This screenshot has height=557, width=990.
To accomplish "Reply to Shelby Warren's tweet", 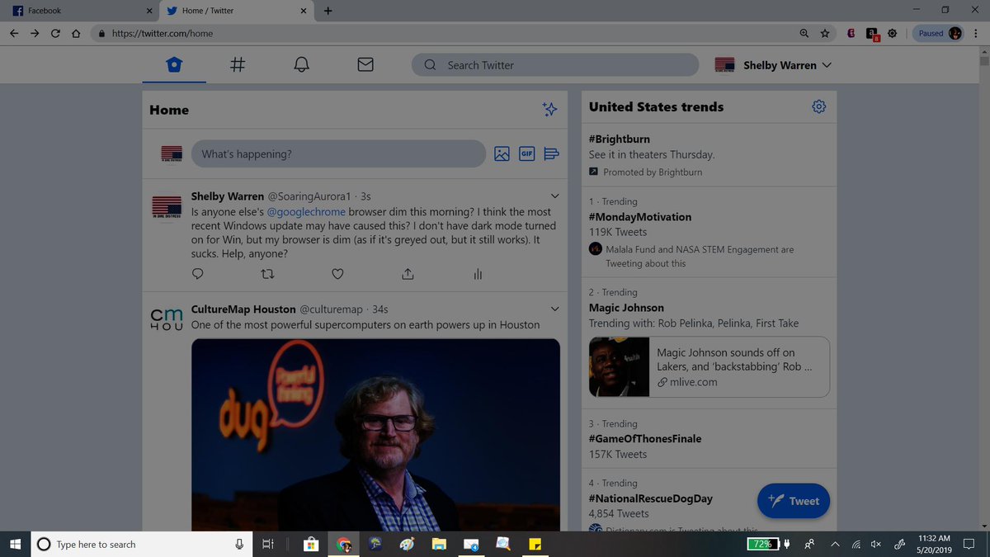I will click(197, 274).
